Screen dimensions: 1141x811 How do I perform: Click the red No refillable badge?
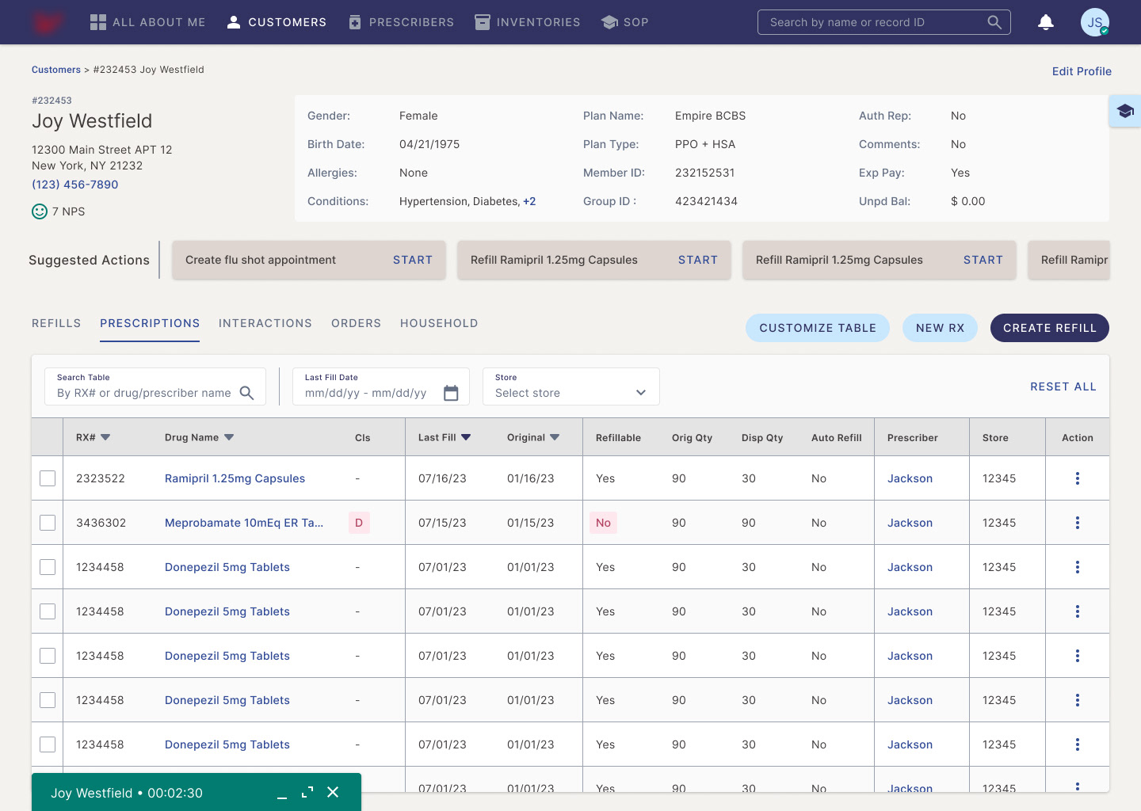(x=603, y=523)
